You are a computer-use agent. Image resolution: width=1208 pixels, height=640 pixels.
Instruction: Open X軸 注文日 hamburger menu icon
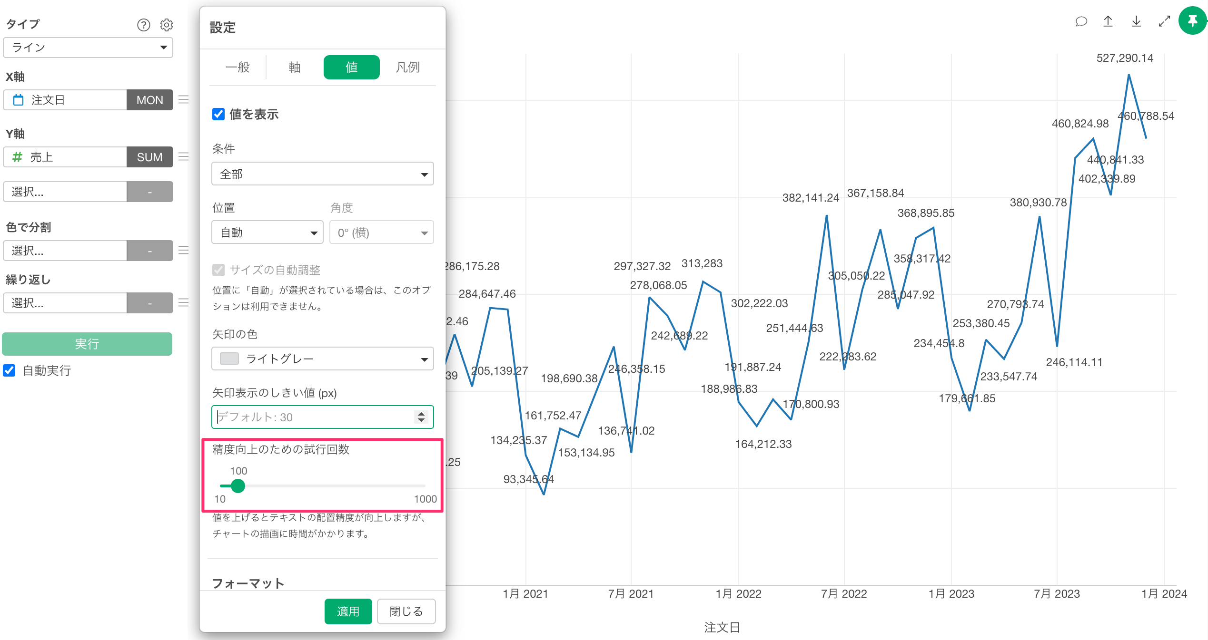(184, 100)
